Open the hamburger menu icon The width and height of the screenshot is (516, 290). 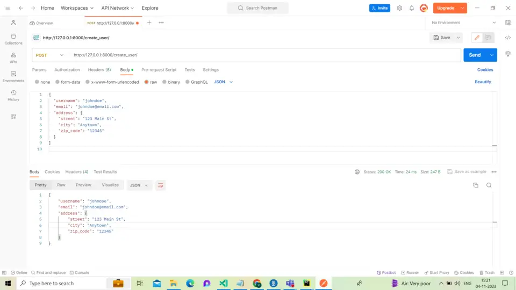(8, 8)
